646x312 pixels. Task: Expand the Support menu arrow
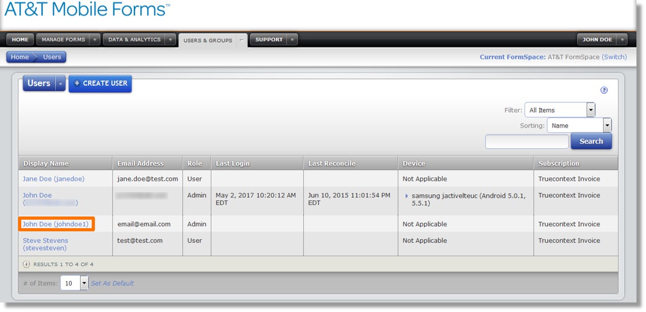point(292,39)
